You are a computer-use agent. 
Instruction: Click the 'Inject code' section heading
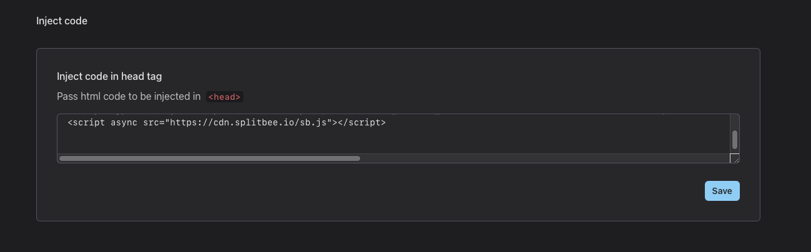pos(62,21)
